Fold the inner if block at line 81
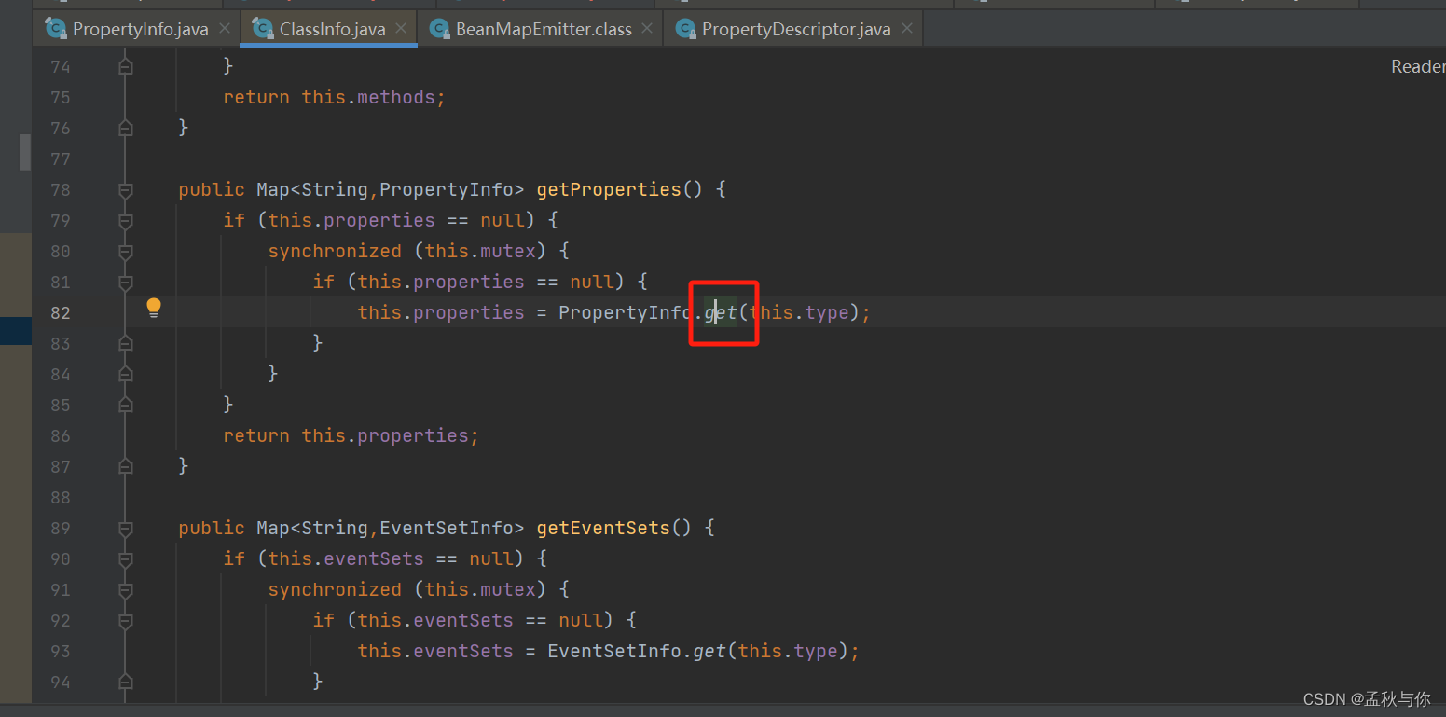The height and width of the screenshot is (717, 1446). [x=126, y=283]
